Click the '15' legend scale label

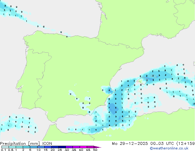click(x=46, y=150)
